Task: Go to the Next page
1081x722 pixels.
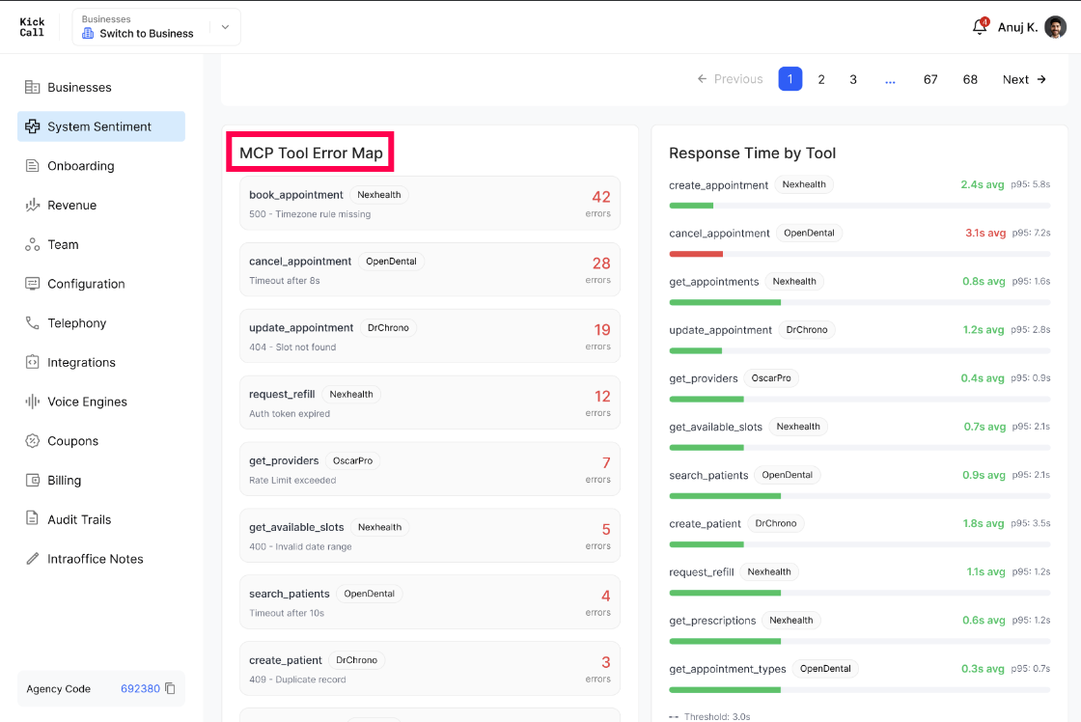Action: (1024, 79)
